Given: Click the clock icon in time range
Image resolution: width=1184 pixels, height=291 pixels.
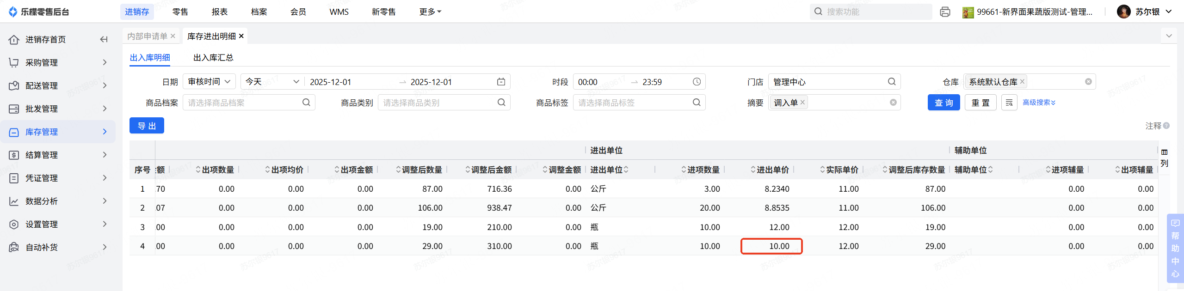Looking at the screenshot, I should tap(697, 82).
